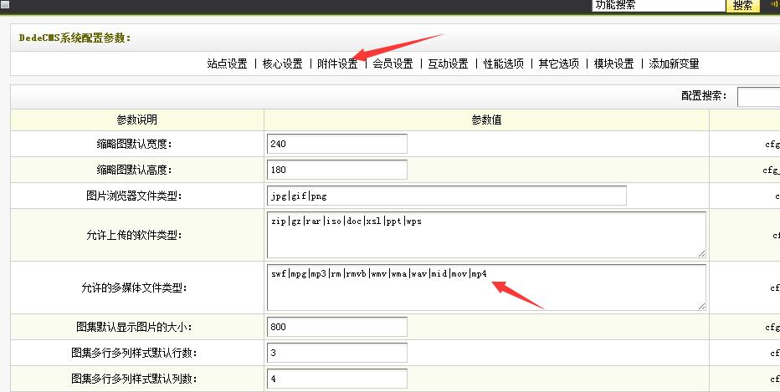Click the 缩略图默认高度 field with 180
Image resolution: width=780 pixels, height=392 pixels.
coord(336,170)
